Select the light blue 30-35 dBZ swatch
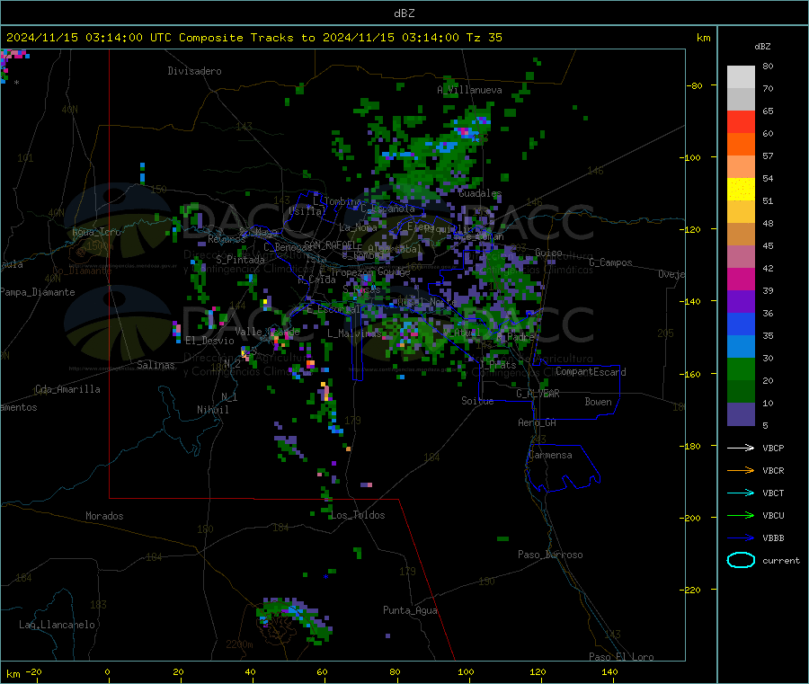Screen dimensions: 809x684 click(x=741, y=347)
